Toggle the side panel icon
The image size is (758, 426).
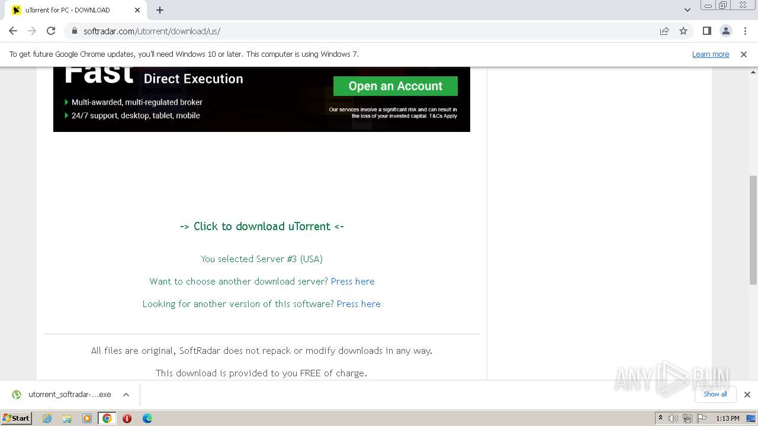(x=706, y=31)
